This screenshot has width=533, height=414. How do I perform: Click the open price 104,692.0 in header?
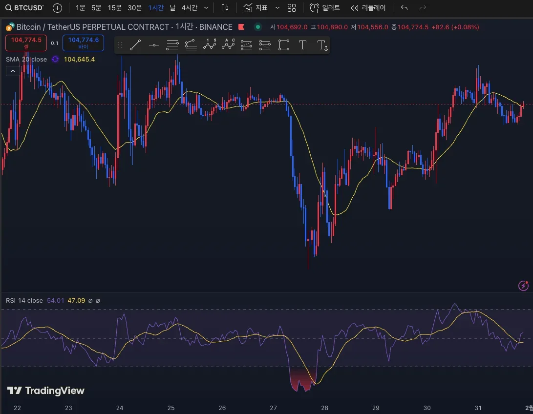pos(292,27)
